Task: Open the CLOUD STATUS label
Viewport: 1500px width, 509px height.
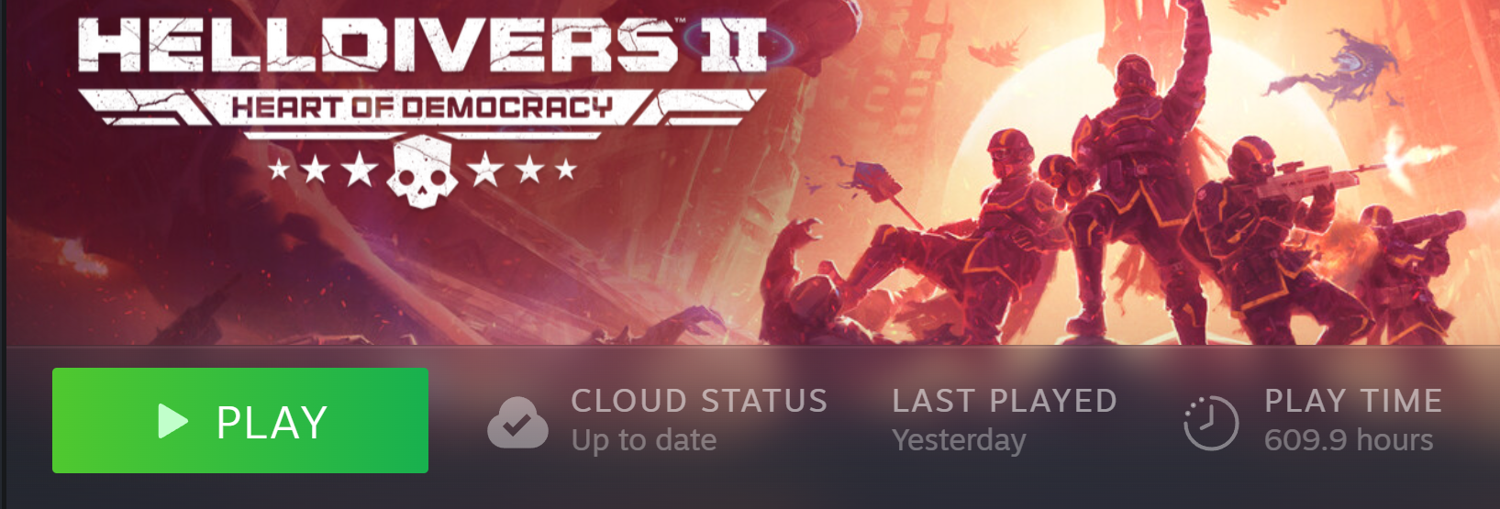Action: point(699,401)
